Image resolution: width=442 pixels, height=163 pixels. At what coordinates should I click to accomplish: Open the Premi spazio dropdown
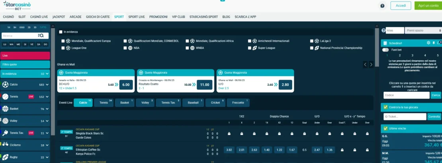click(x=422, y=30)
